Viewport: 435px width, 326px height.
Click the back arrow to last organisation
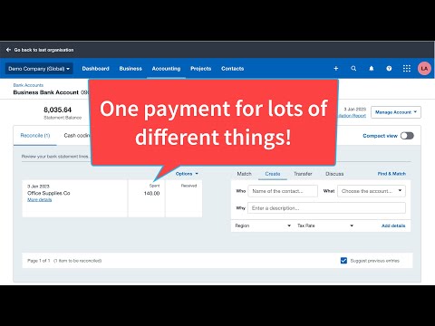(x=8, y=50)
